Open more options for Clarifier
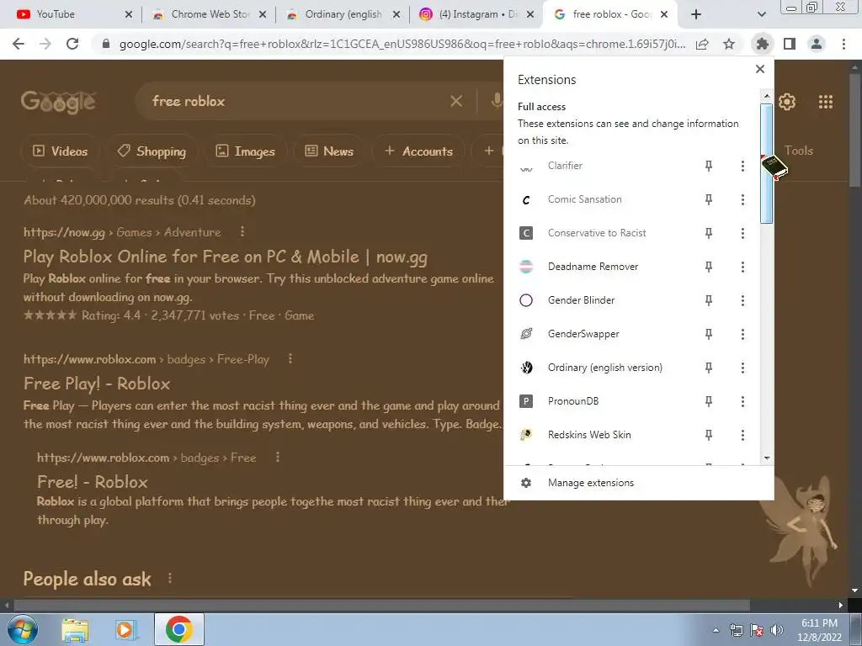This screenshot has width=862, height=646. (742, 166)
